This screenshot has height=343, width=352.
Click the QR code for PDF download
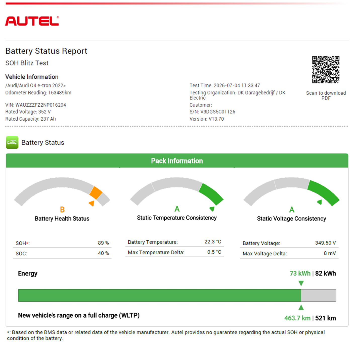coord(326,70)
